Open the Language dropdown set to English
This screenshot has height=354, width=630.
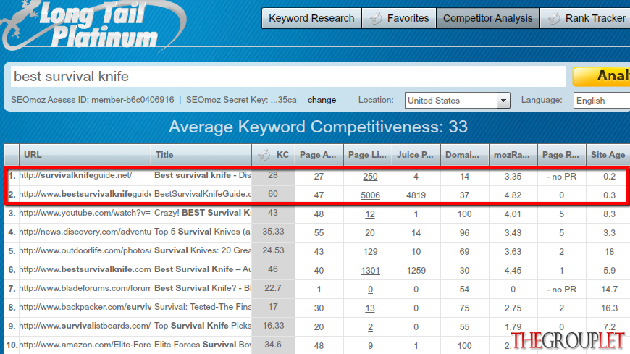click(602, 101)
